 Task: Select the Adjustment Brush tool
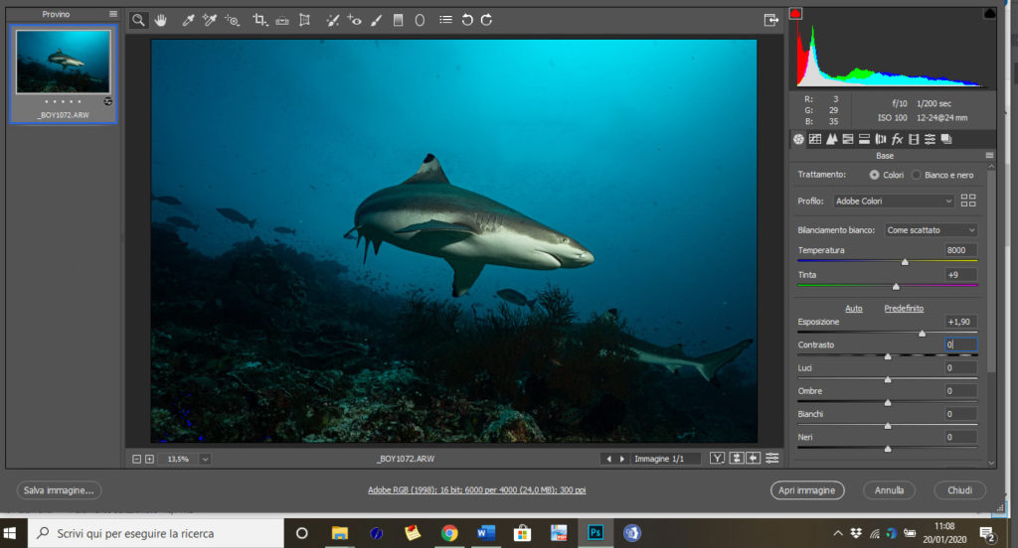pyautogui.click(x=377, y=20)
